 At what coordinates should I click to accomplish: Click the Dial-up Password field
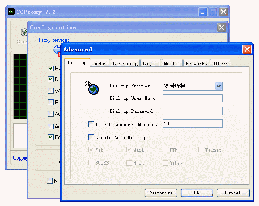[x=192, y=111]
